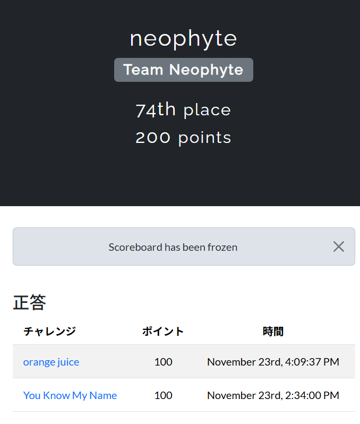Click the Team Neophyte badge

click(184, 70)
